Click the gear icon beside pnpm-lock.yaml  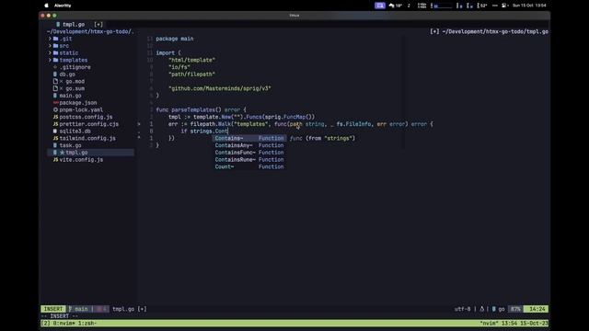click(x=55, y=110)
